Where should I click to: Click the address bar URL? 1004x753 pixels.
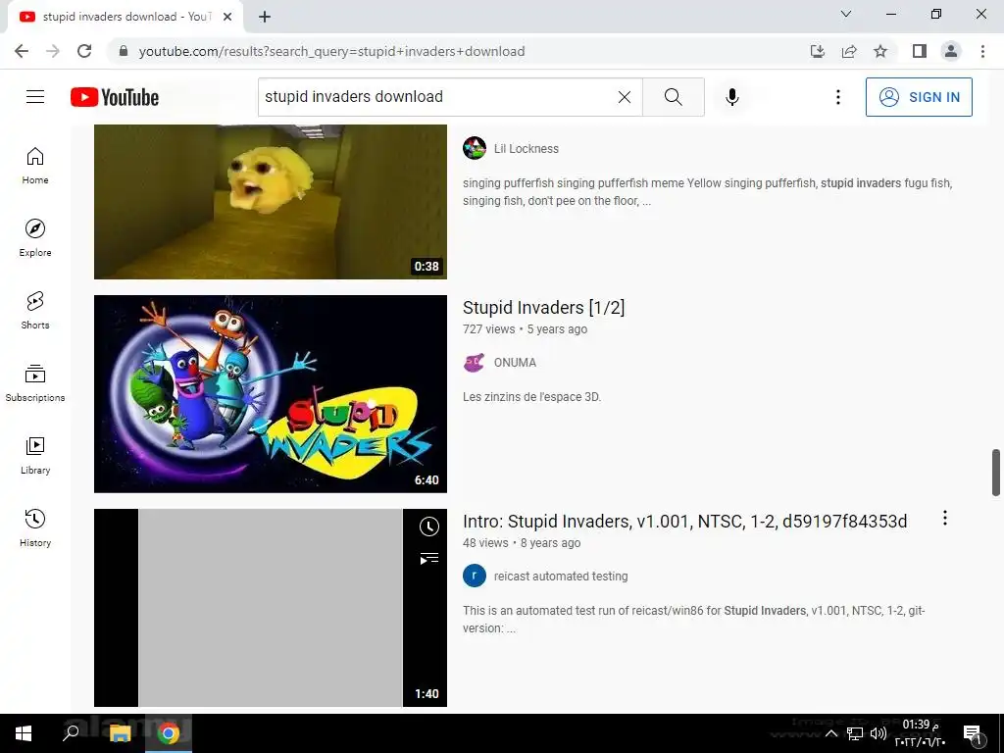pyautogui.click(x=331, y=51)
